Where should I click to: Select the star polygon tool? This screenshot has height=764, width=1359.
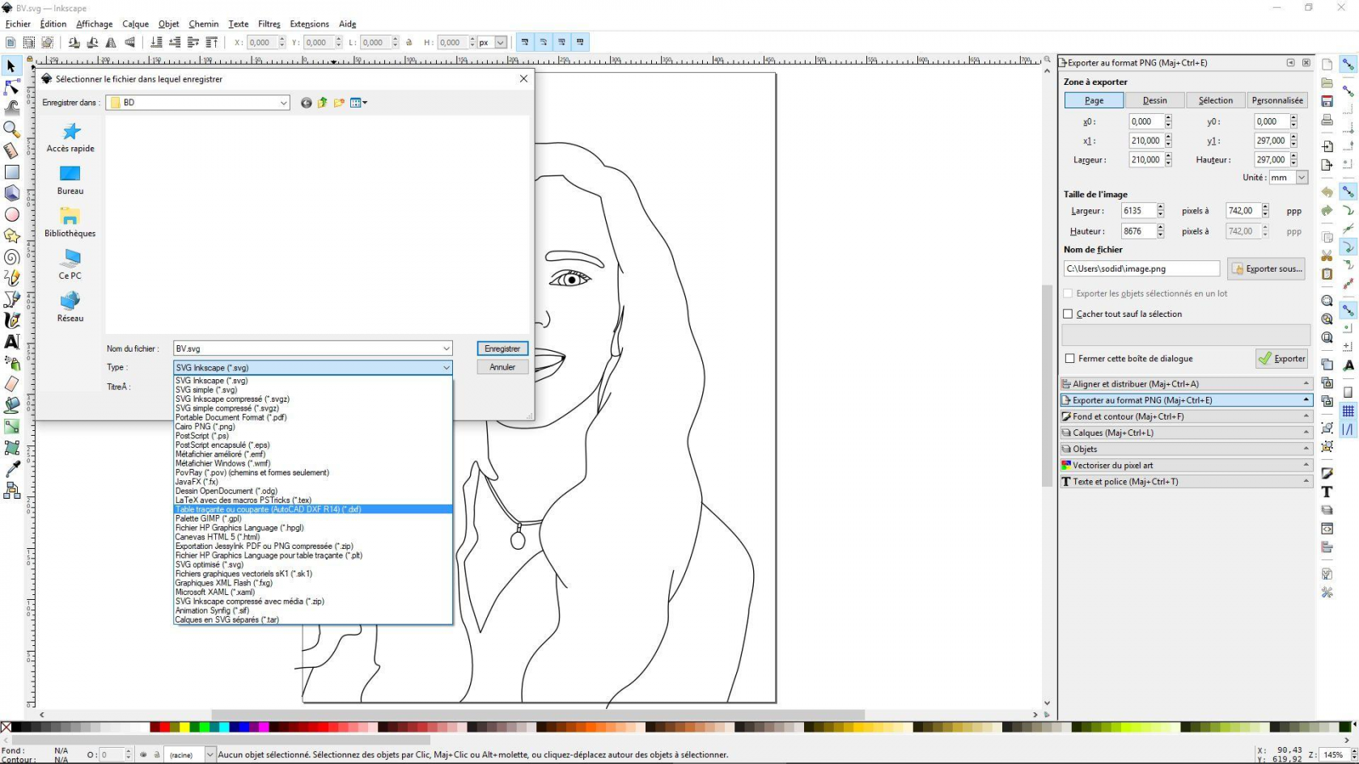pos(11,235)
